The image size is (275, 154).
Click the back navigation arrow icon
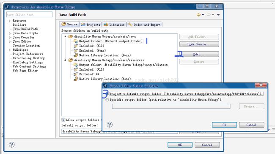tap(198, 15)
